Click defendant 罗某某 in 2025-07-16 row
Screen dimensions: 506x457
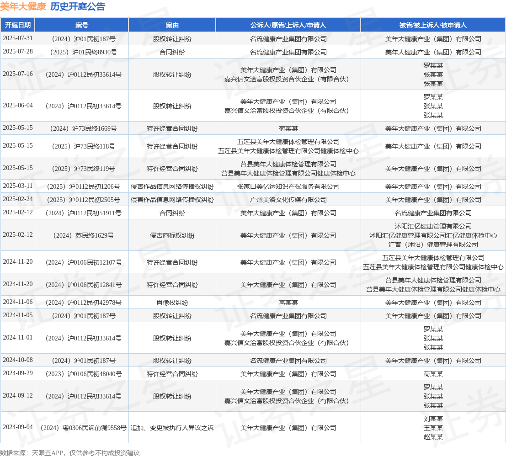(433, 65)
